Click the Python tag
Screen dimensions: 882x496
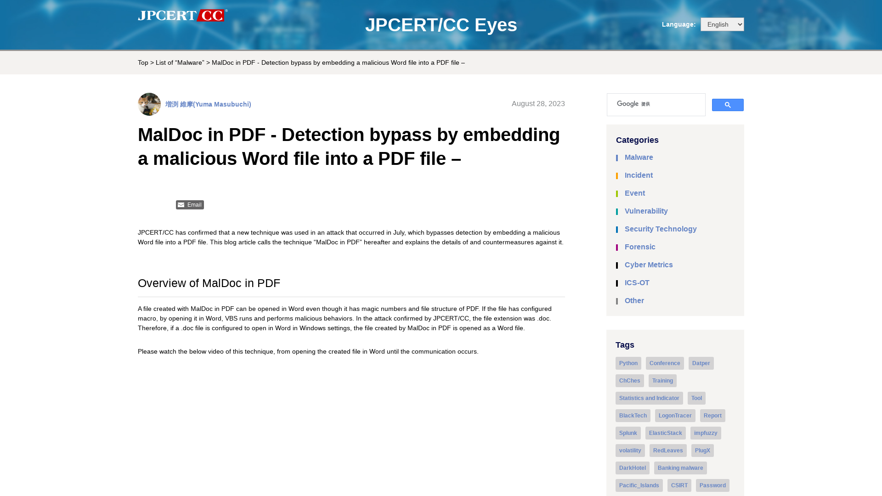(x=628, y=363)
